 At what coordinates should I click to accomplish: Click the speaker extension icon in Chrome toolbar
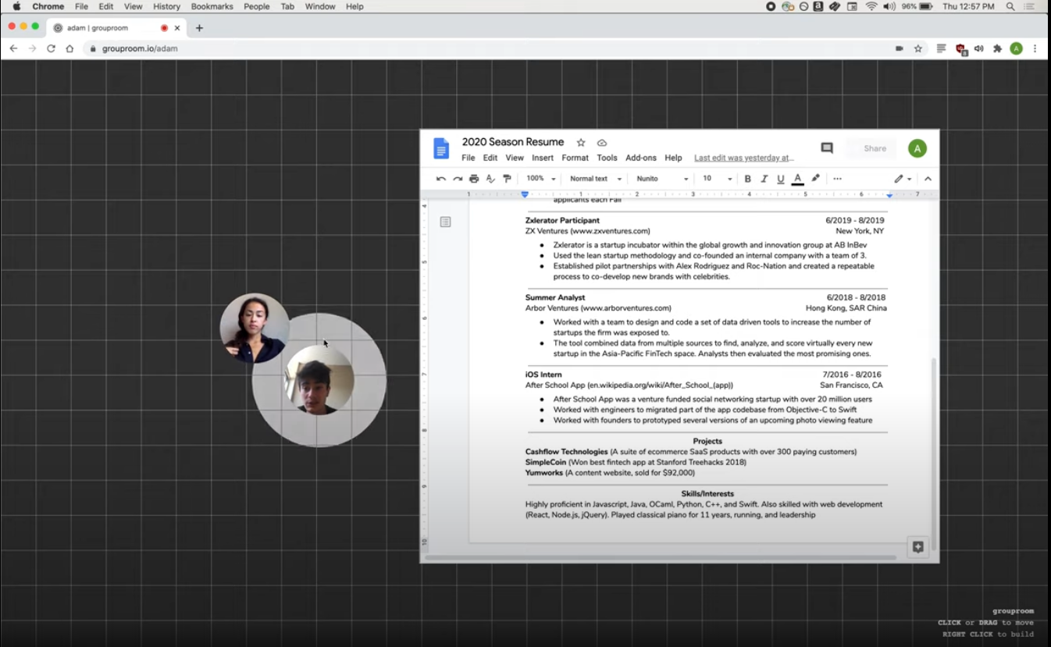coord(979,48)
